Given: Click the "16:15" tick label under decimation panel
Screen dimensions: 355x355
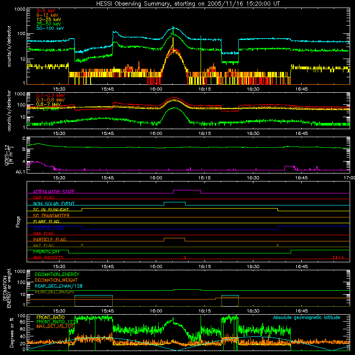Looking at the screenshot, I should (x=205, y=311).
